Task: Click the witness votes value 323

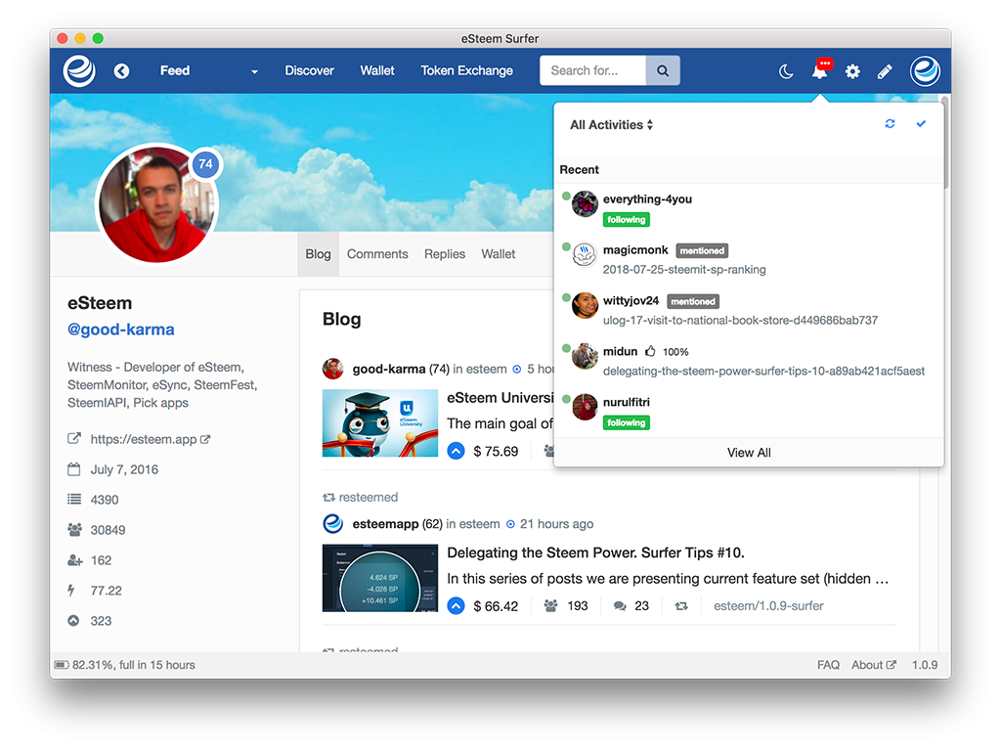Action: click(x=101, y=621)
